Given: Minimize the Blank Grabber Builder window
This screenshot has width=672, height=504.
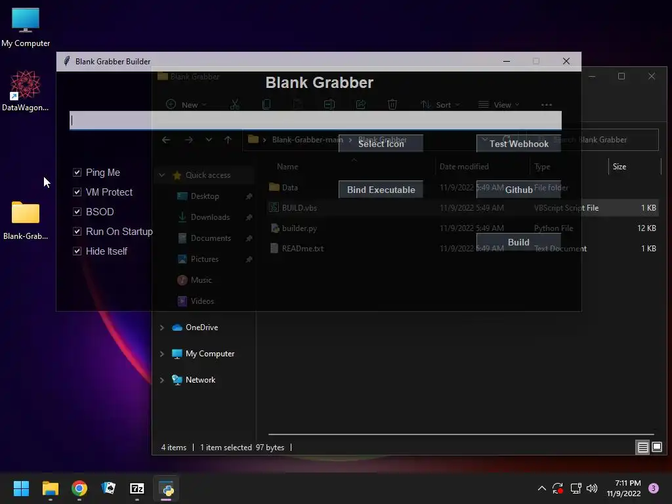Looking at the screenshot, I should [x=507, y=61].
